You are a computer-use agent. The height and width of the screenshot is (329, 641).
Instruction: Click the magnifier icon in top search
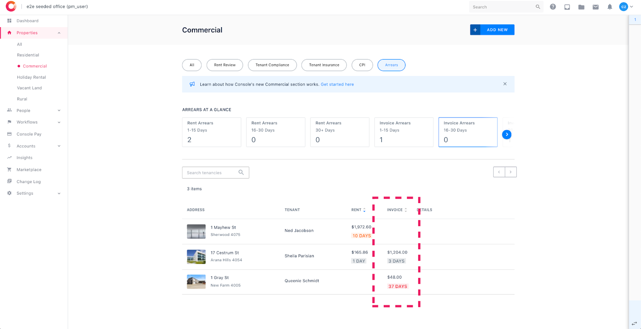(538, 7)
